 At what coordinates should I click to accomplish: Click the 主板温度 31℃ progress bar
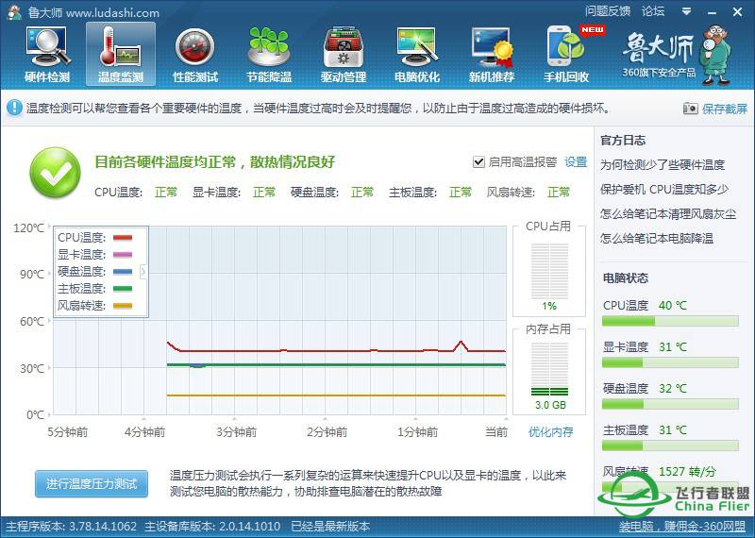click(670, 446)
